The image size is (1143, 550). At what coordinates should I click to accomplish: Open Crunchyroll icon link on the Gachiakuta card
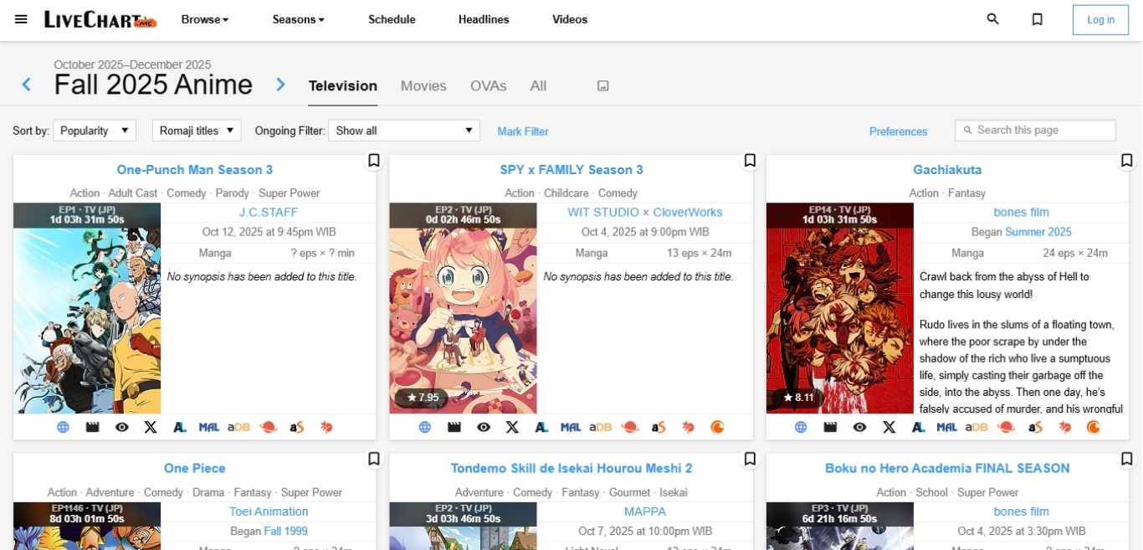(1093, 427)
